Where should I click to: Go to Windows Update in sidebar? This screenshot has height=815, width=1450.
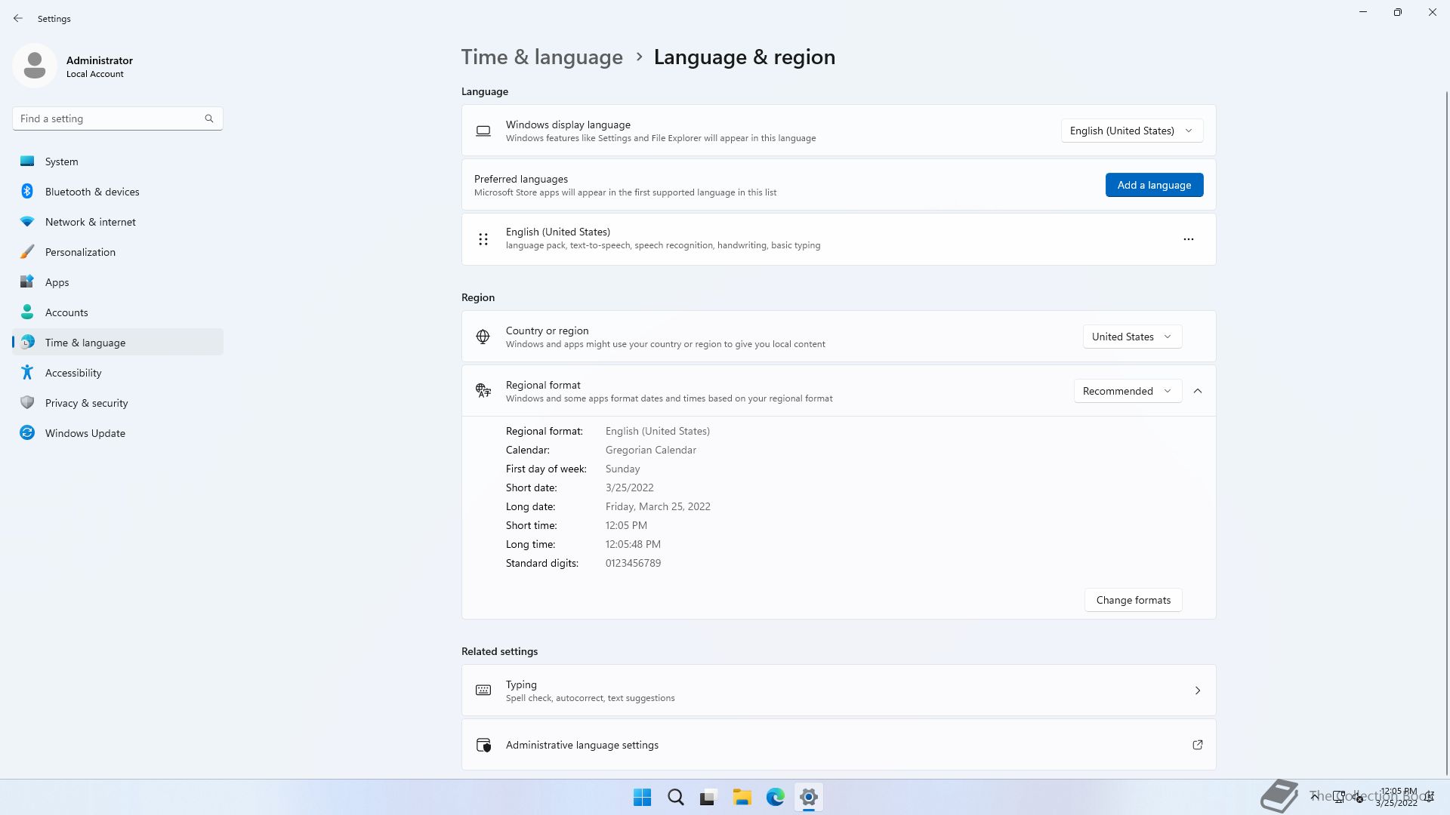point(85,433)
